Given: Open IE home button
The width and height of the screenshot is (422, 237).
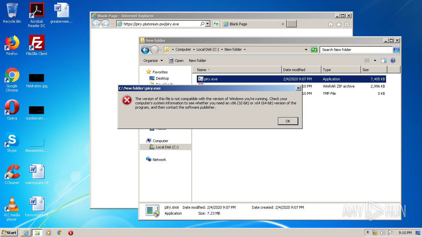Looking at the screenshot, I should pyautogui.click(x=331, y=24).
